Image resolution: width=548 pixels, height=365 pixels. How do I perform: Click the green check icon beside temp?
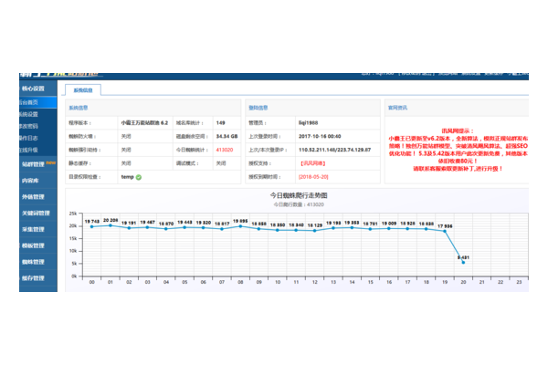click(x=139, y=177)
